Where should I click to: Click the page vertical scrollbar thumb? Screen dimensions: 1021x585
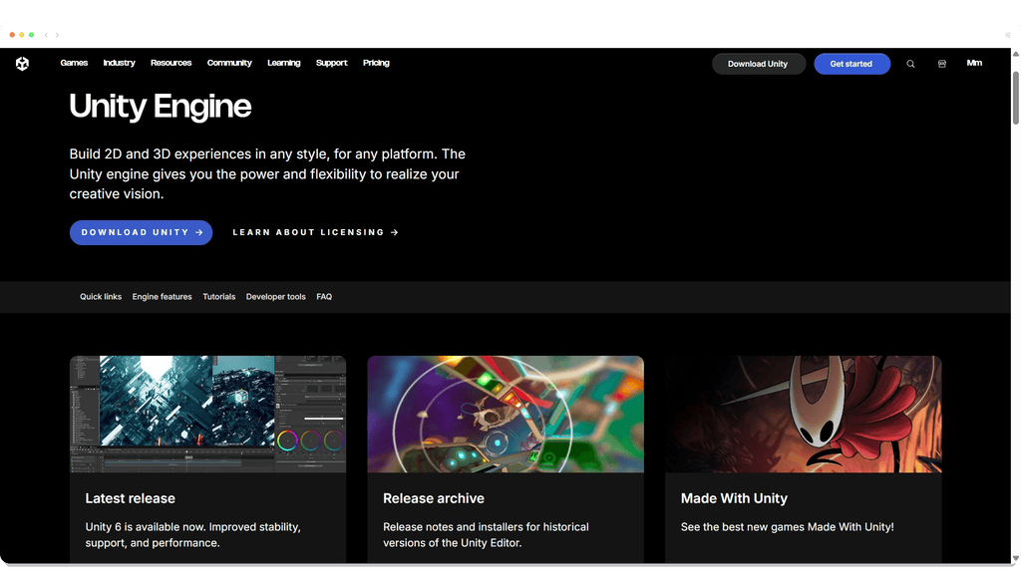coord(1015,98)
